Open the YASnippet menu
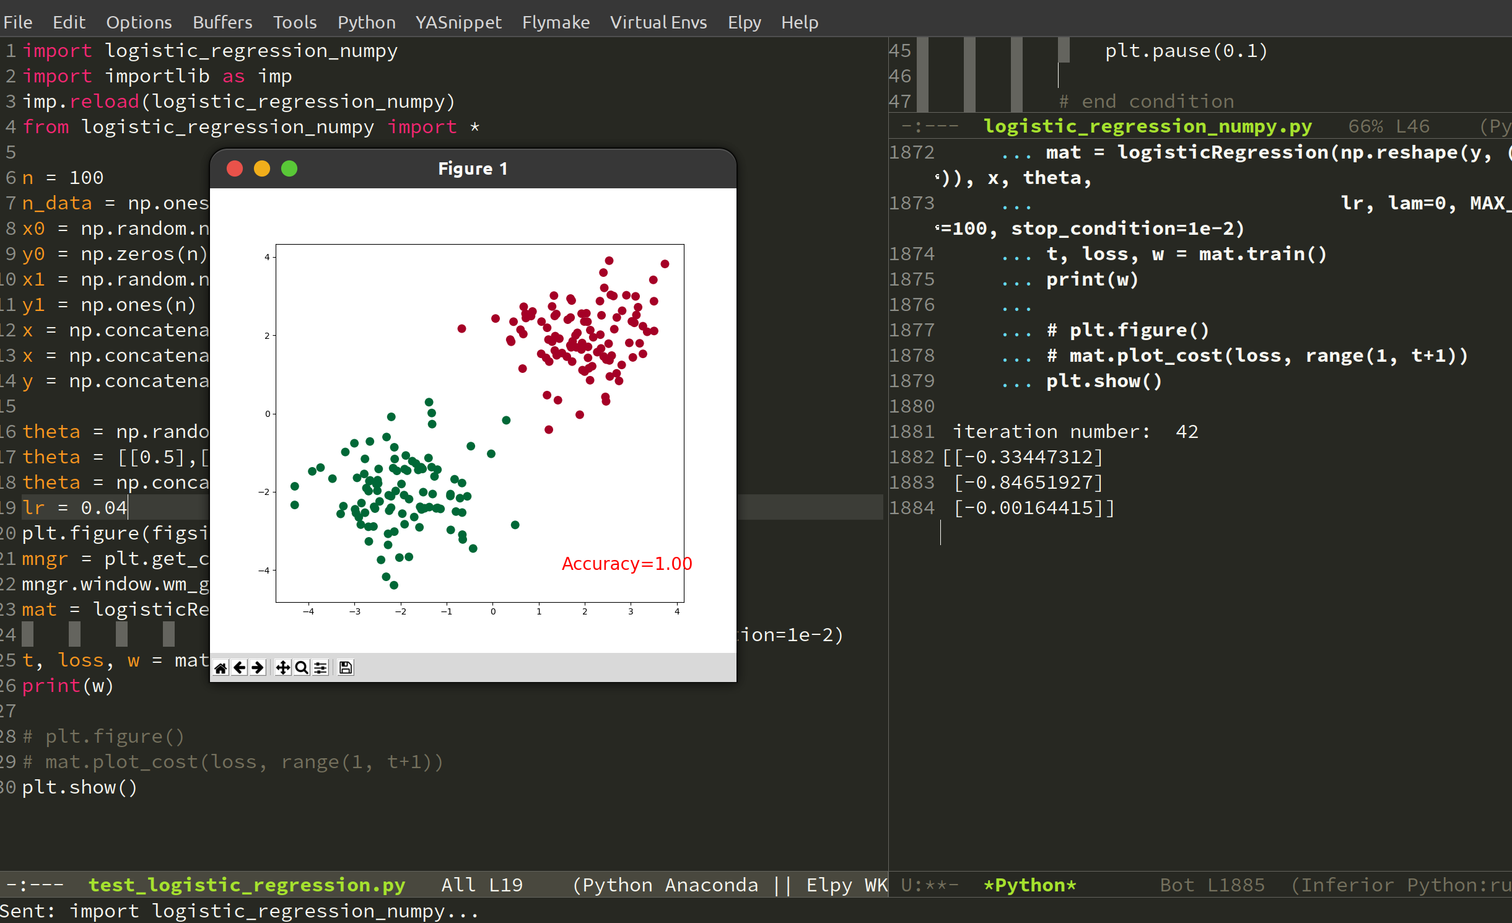 pos(458,22)
